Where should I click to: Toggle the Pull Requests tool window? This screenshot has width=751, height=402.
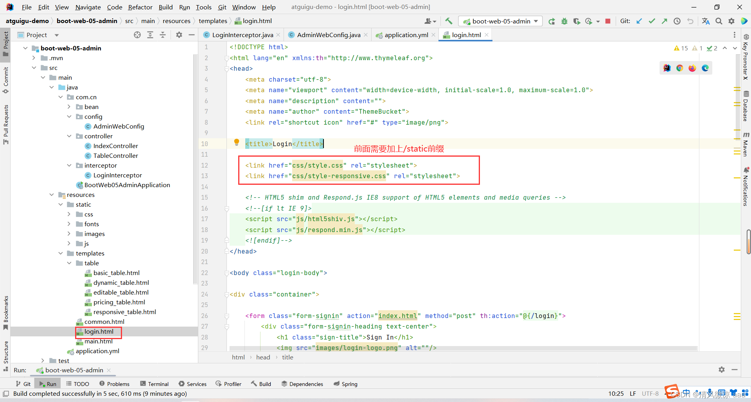coord(5,124)
